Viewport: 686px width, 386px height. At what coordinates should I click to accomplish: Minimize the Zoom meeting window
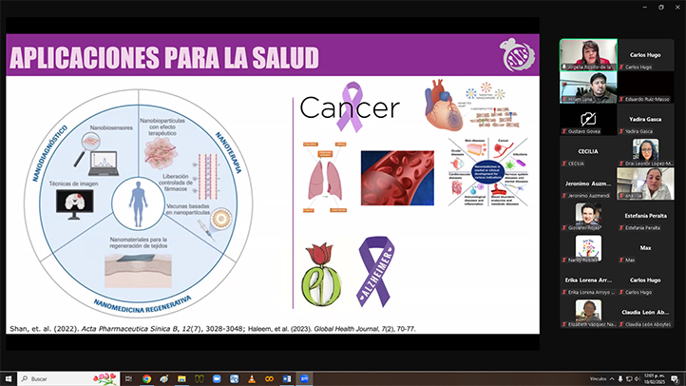pos(645,7)
